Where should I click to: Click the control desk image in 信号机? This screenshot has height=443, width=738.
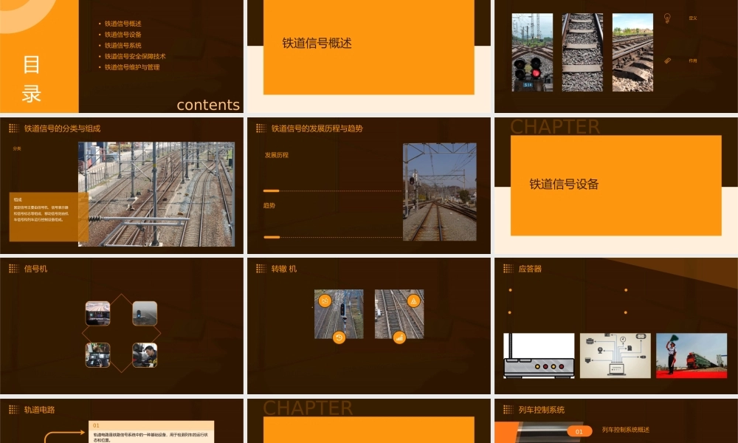click(x=98, y=355)
